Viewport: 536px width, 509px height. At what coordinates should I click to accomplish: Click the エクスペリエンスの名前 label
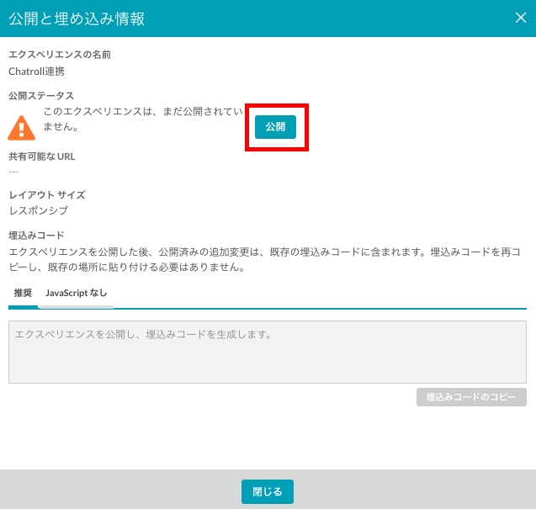coord(59,55)
